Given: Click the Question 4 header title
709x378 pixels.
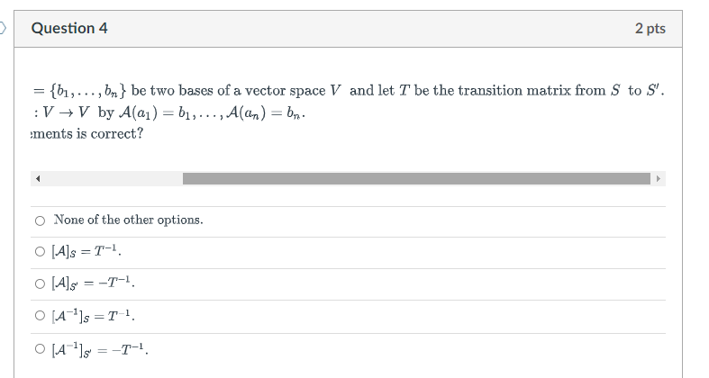Looking at the screenshot, I should click(69, 29).
